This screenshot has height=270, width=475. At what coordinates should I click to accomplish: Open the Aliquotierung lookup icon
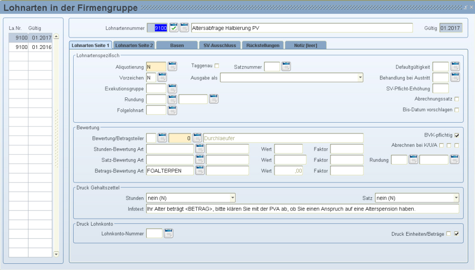click(172, 67)
